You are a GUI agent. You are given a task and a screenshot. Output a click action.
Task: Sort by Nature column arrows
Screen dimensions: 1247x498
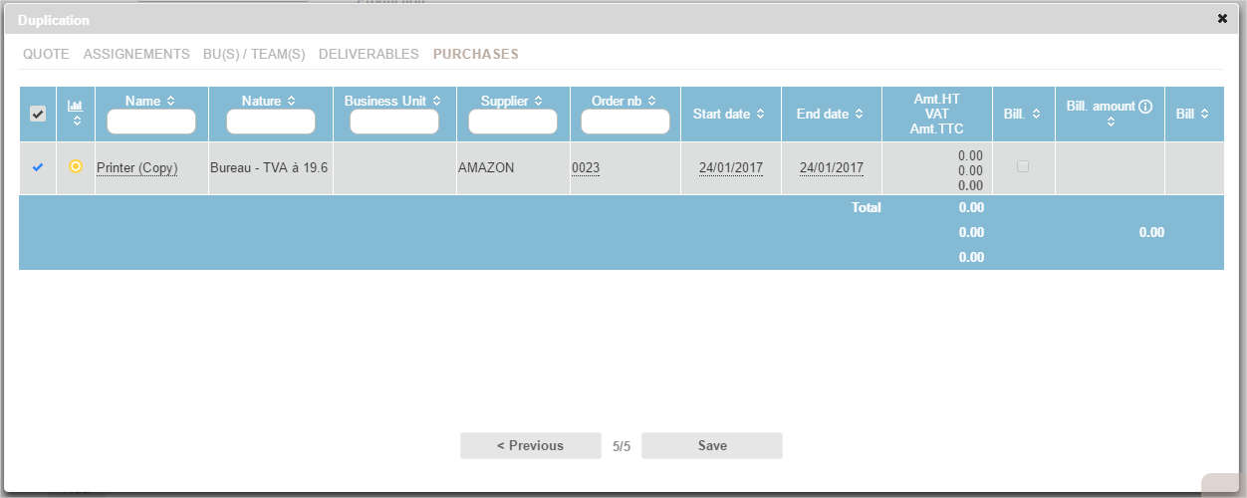pos(291,102)
